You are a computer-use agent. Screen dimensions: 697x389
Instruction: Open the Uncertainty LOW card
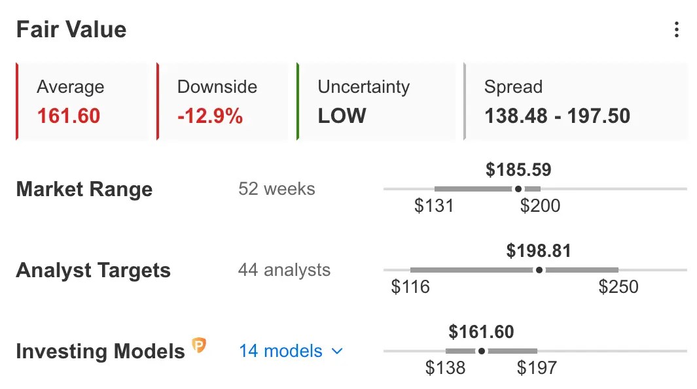pyautogui.click(x=376, y=102)
